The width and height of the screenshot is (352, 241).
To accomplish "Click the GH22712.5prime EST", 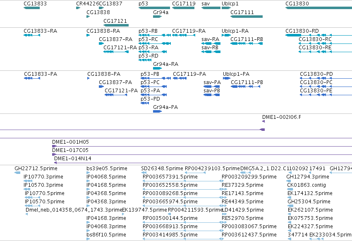I will pyautogui.click(x=17, y=173).
